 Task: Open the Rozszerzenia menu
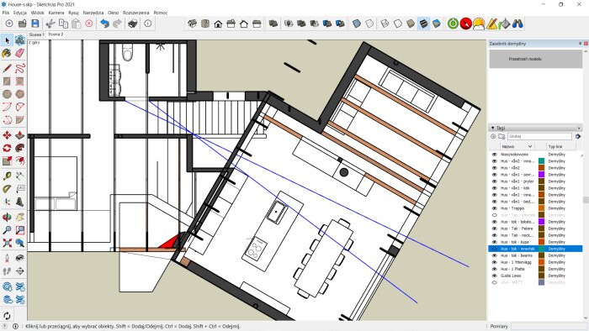(135, 13)
